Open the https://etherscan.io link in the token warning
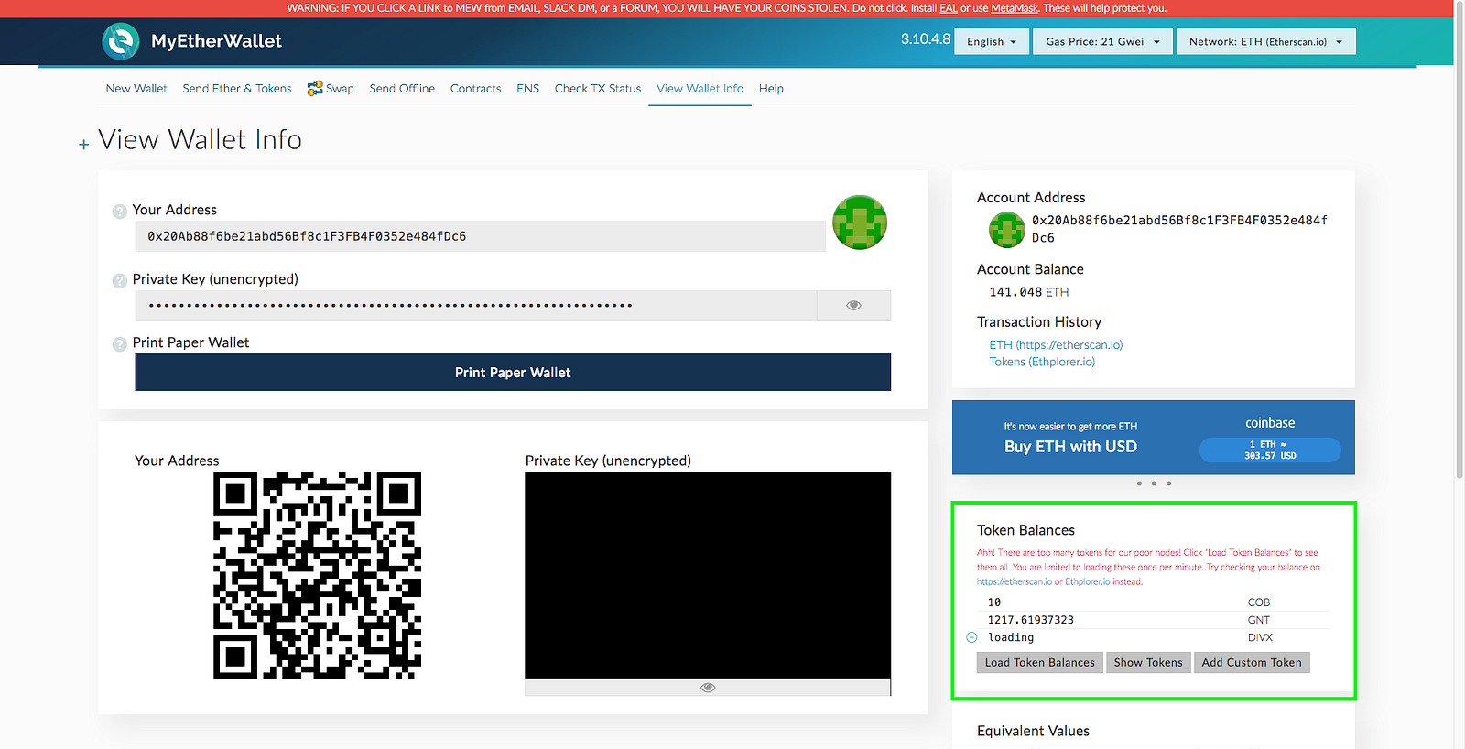 1015,581
